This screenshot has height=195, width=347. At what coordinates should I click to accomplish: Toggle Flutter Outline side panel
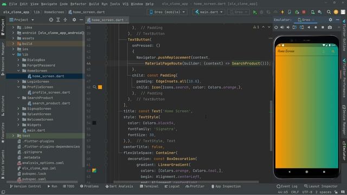344,36
